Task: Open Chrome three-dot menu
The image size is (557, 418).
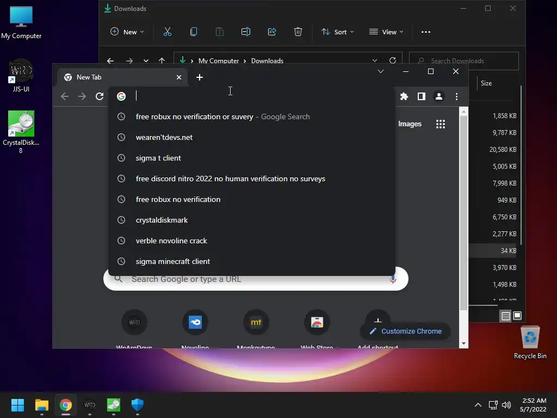Action: pos(456,96)
